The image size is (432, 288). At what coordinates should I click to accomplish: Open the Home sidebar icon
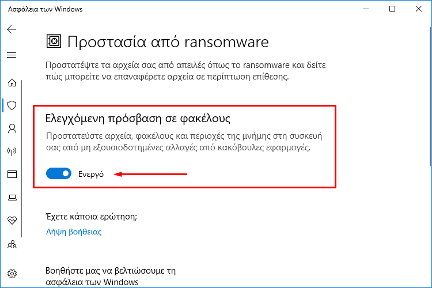[12, 82]
